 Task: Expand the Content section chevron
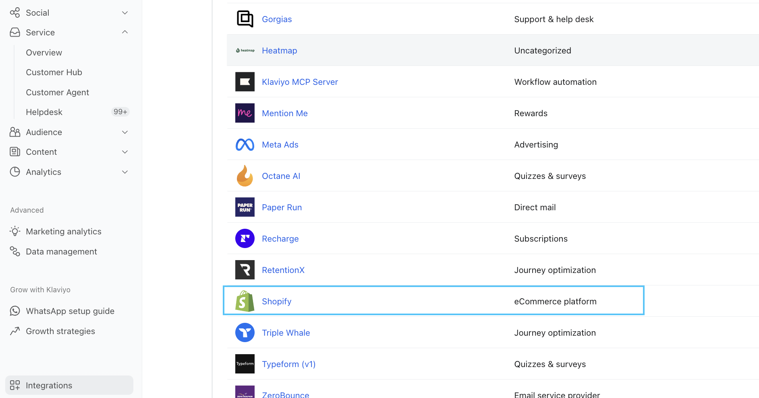click(x=125, y=152)
